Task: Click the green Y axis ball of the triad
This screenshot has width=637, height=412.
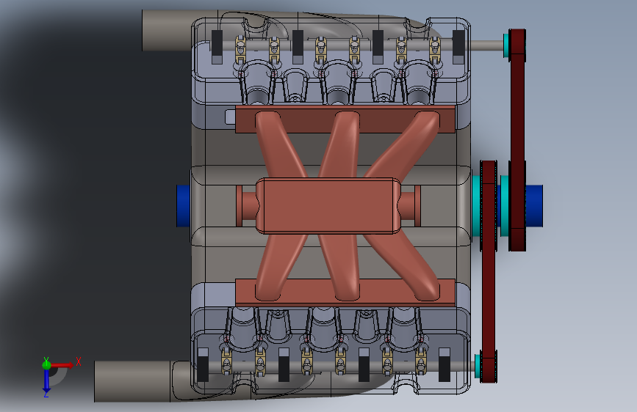Action: click(46, 364)
